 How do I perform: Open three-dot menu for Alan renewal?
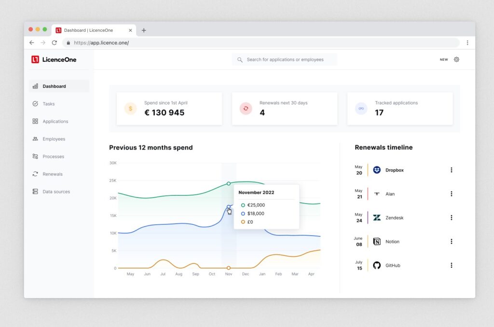click(x=452, y=194)
